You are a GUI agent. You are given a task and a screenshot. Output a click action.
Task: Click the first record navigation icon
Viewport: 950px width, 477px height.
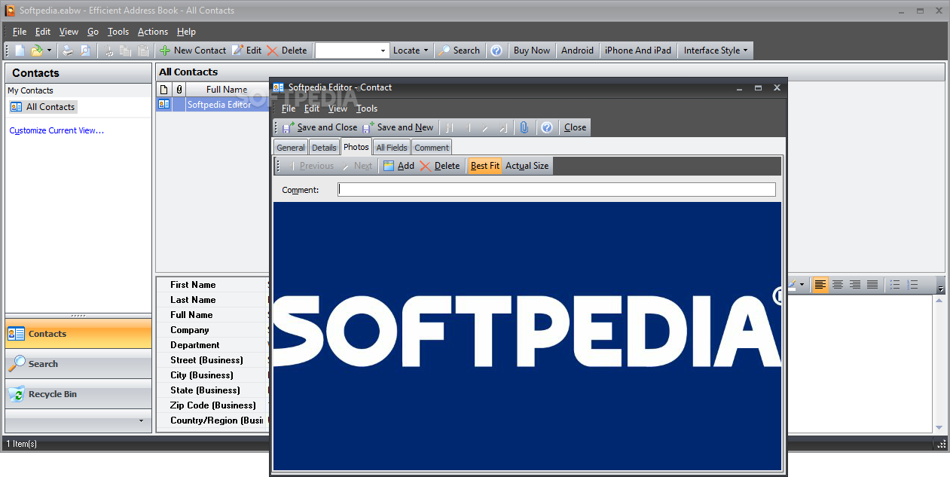coord(449,127)
